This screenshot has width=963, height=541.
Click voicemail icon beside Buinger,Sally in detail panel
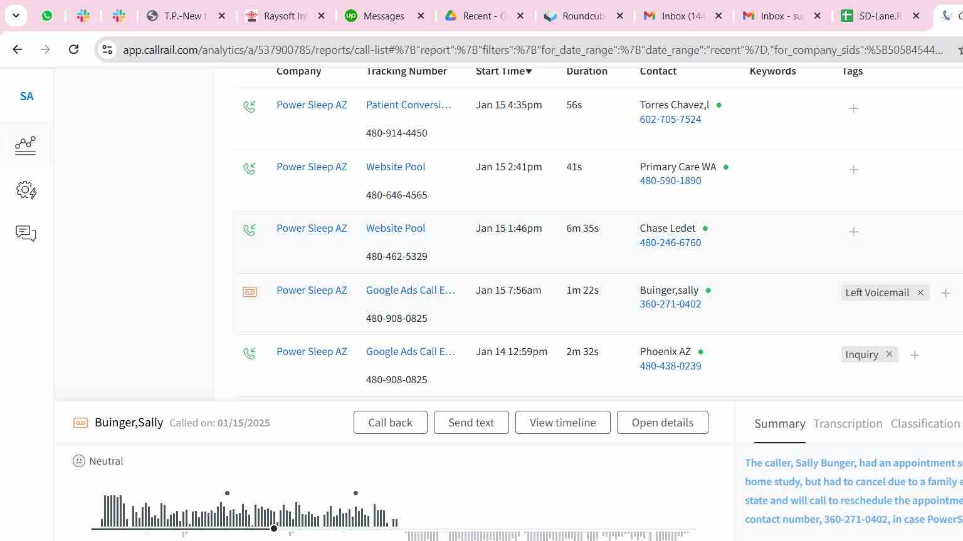[80, 423]
